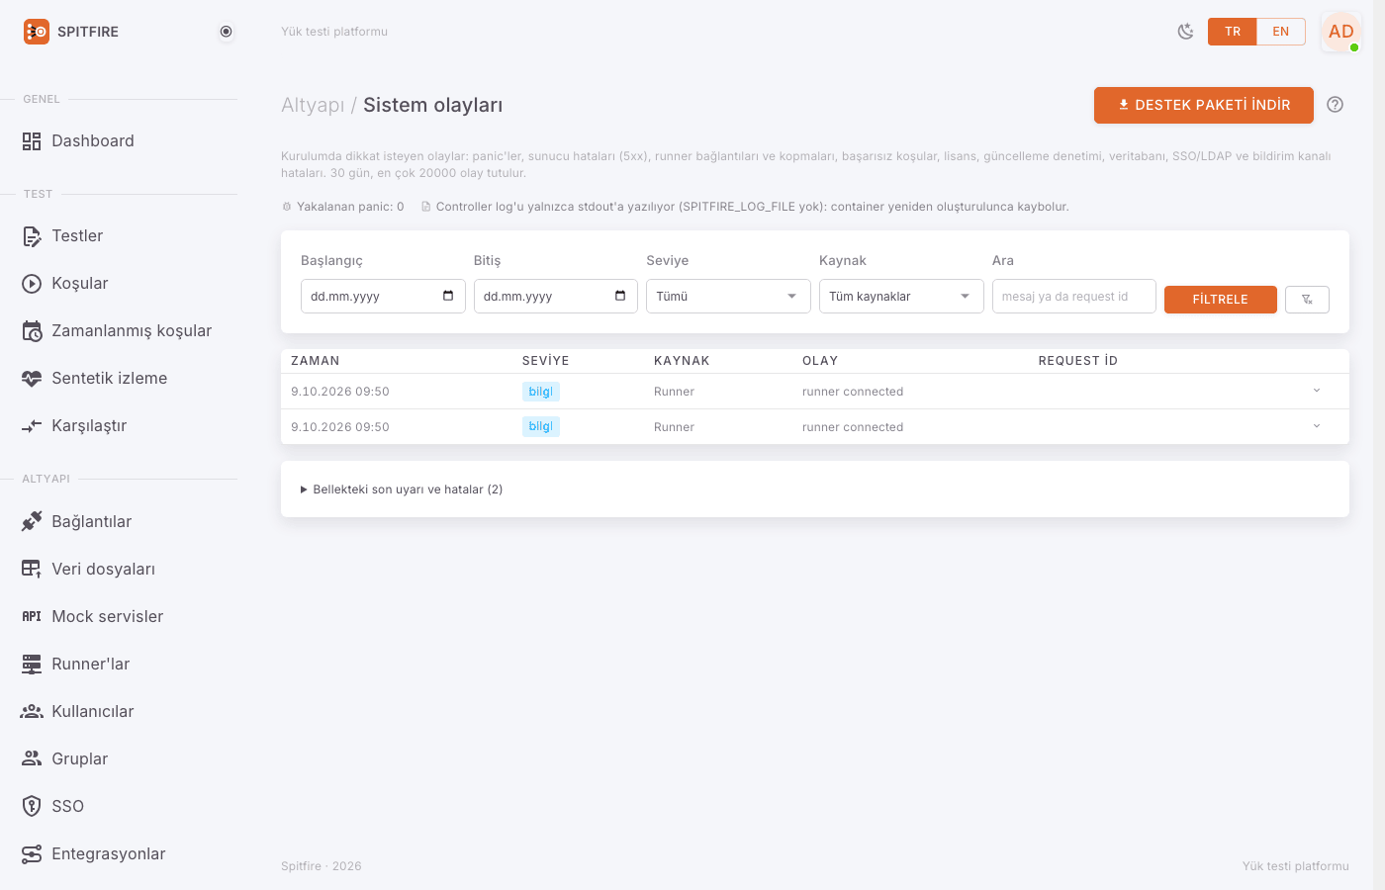Click Mock servisler API icon
The width and height of the screenshot is (1385, 890).
coord(32,616)
